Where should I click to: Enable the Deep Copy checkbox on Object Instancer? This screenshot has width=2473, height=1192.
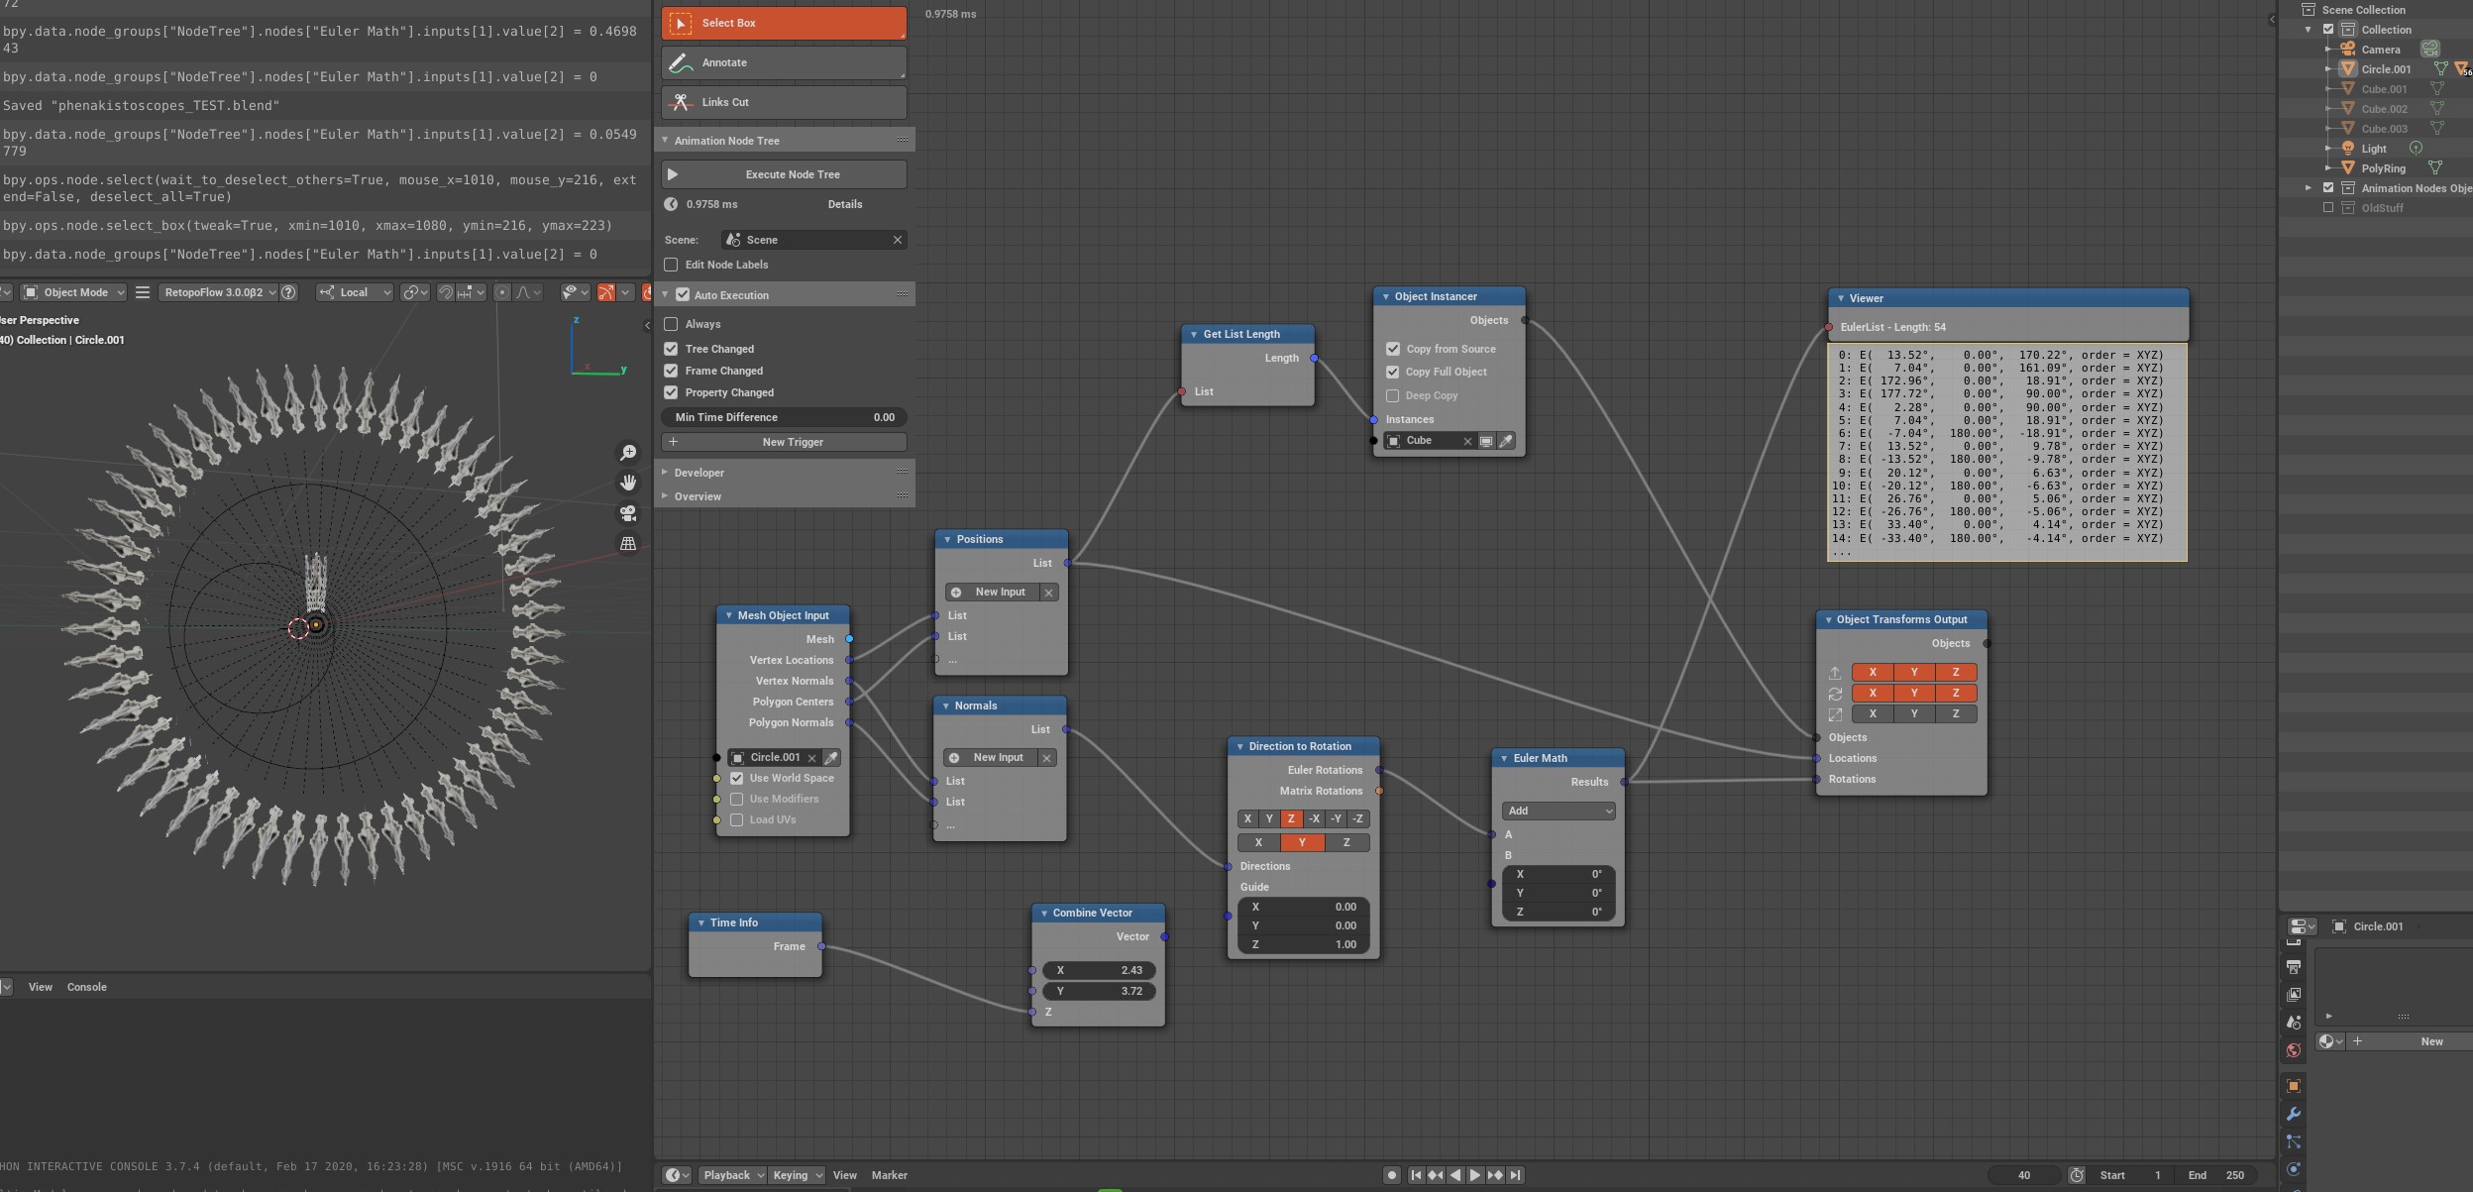(1394, 394)
